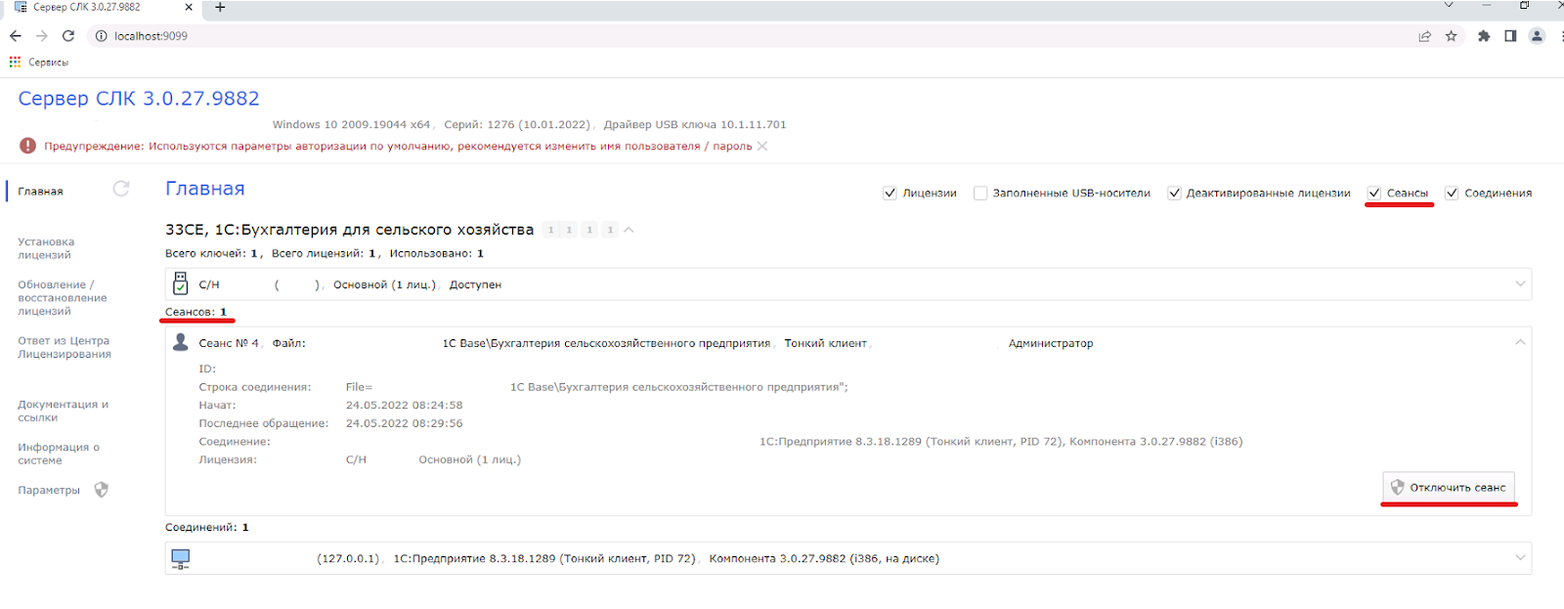Viewport: 1564px width, 609px height.
Task: Click the start time 24.05.2022 08:24:58
Action: coord(405,405)
